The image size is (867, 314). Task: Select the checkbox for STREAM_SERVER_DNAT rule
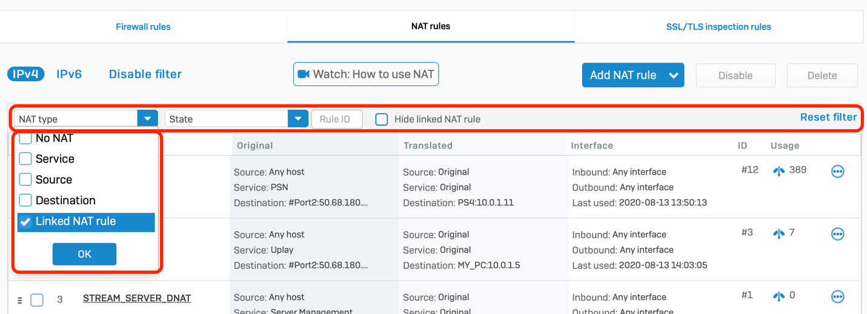click(x=37, y=299)
